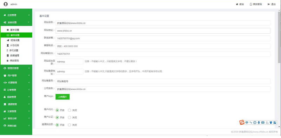The image size is (281, 138).
Task: Open the Sogou skin shirt icon
Action: point(271,123)
